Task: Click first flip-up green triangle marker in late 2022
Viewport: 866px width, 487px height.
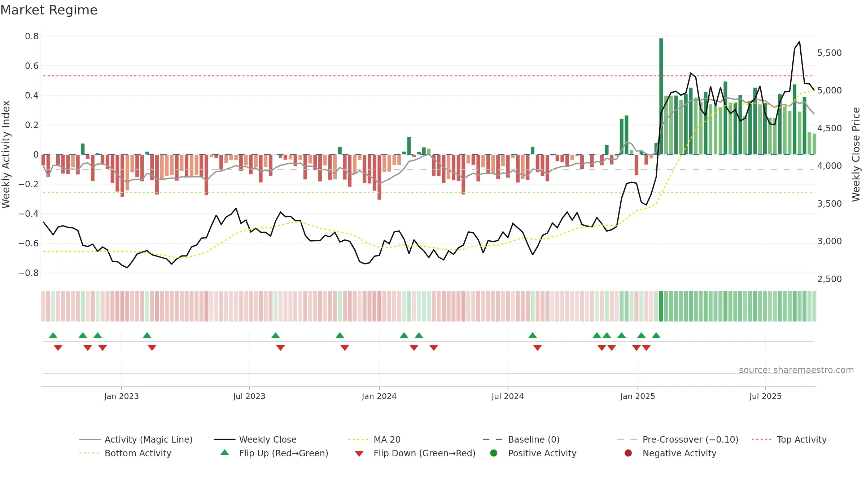Action: click(53, 335)
